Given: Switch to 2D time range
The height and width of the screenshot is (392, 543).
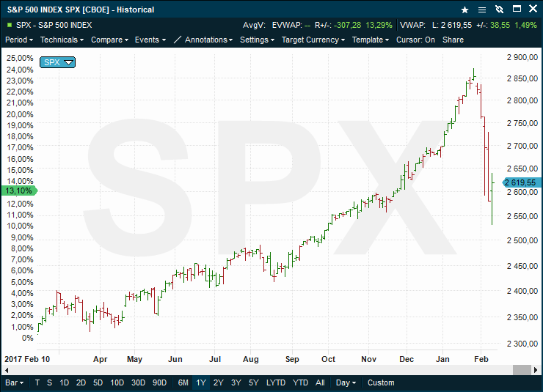Looking at the screenshot, I should click(81, 382).
